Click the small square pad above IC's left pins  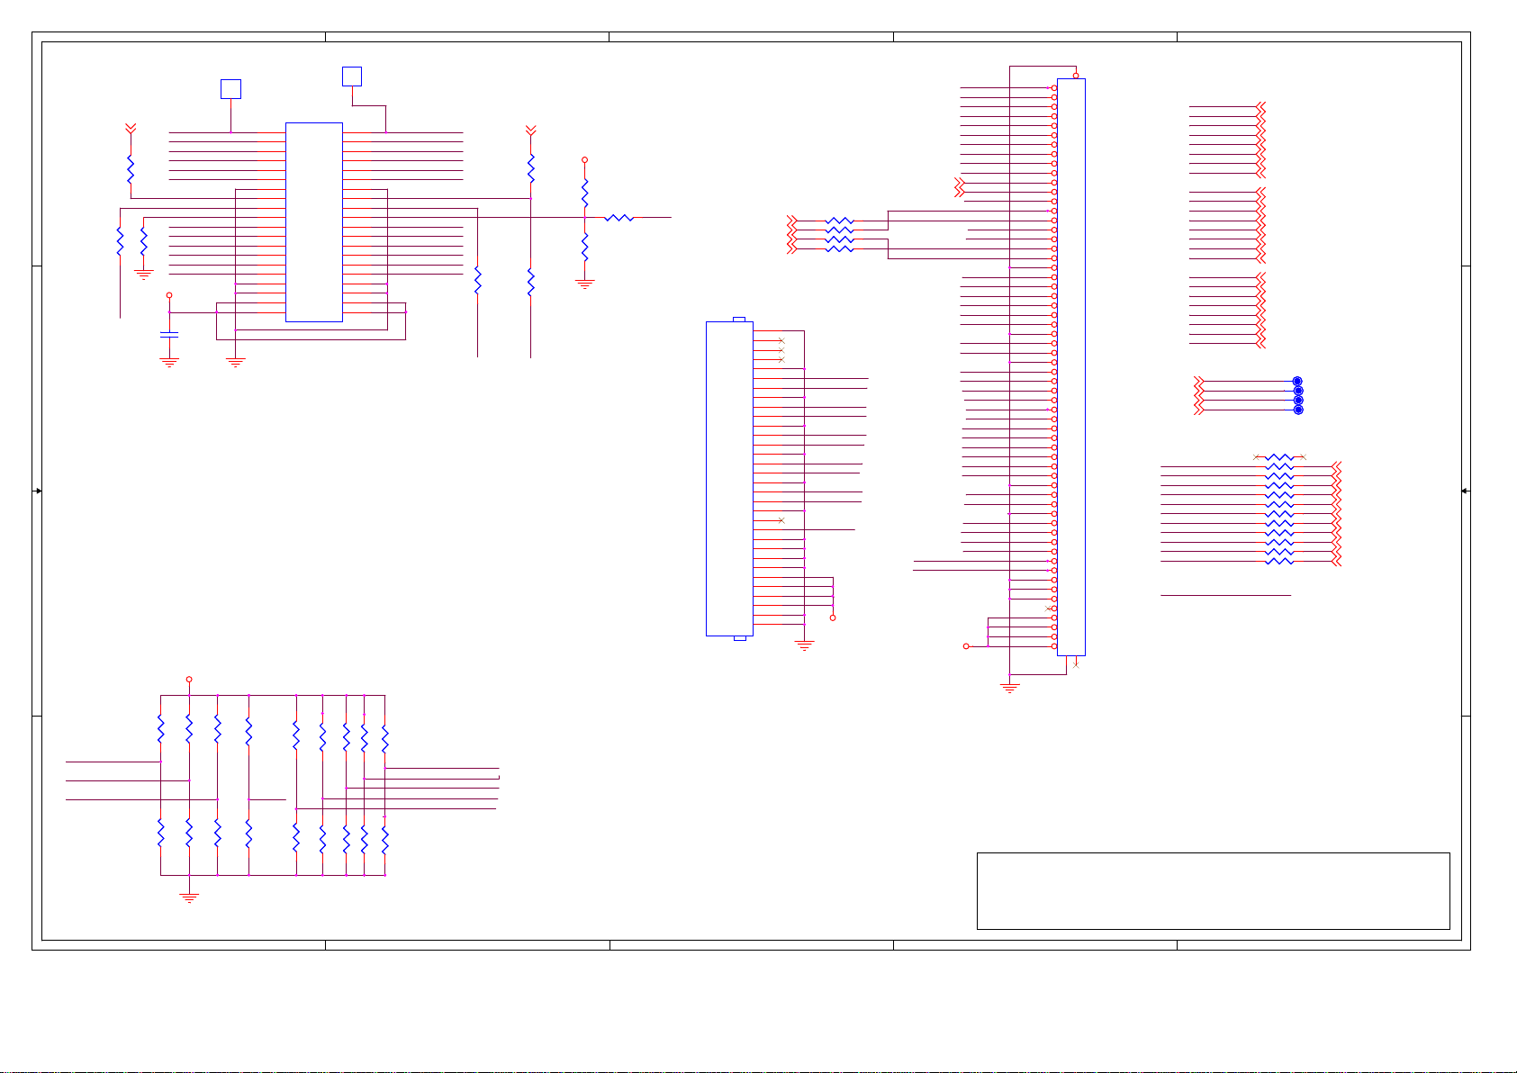[230, 89]
